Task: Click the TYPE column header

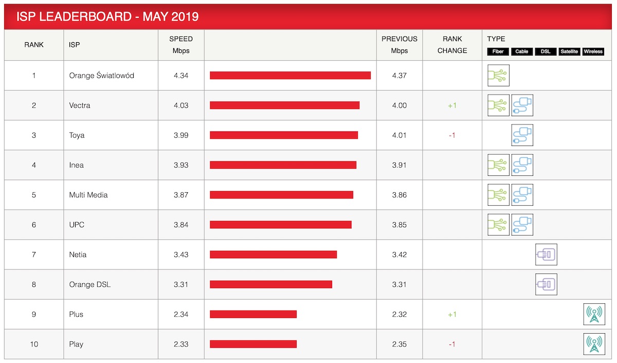Action: tap(496, 39)
